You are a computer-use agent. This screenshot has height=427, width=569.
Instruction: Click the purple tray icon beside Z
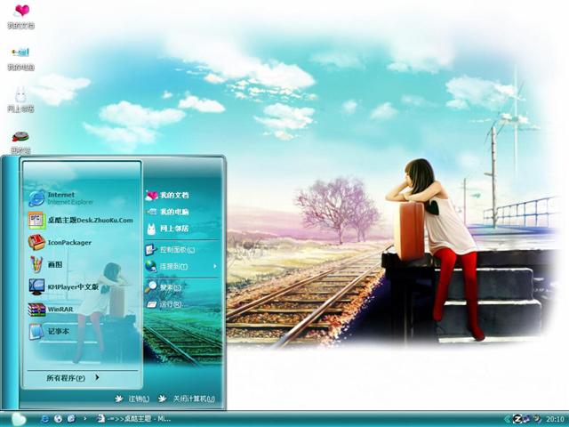[526, 419]
